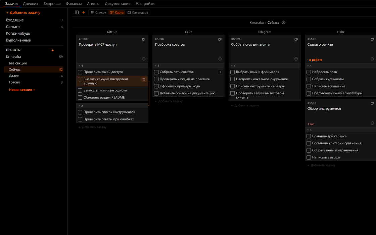Switch to the Календарь view
376x235 pixels.
click(138, 12)
